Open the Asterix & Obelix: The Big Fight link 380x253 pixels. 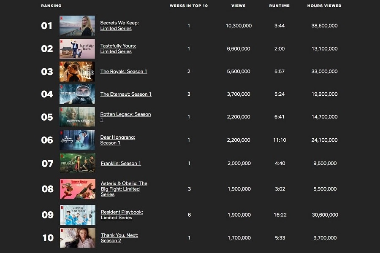coord(124,189)
